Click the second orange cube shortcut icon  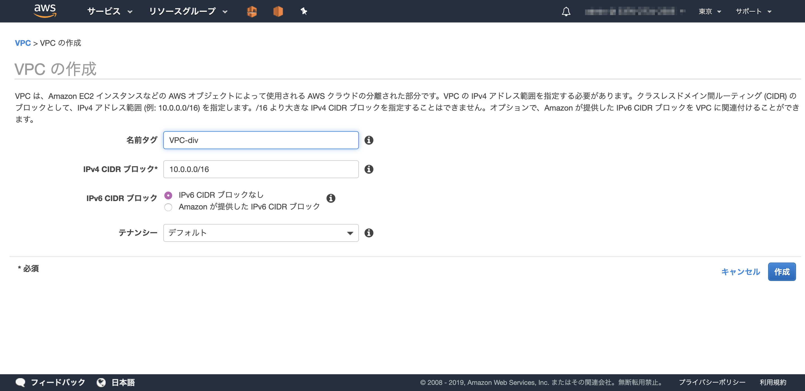(278, 11)
